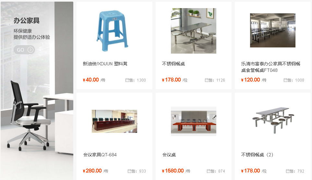Click the conference furniture QT-684 image

114,121
